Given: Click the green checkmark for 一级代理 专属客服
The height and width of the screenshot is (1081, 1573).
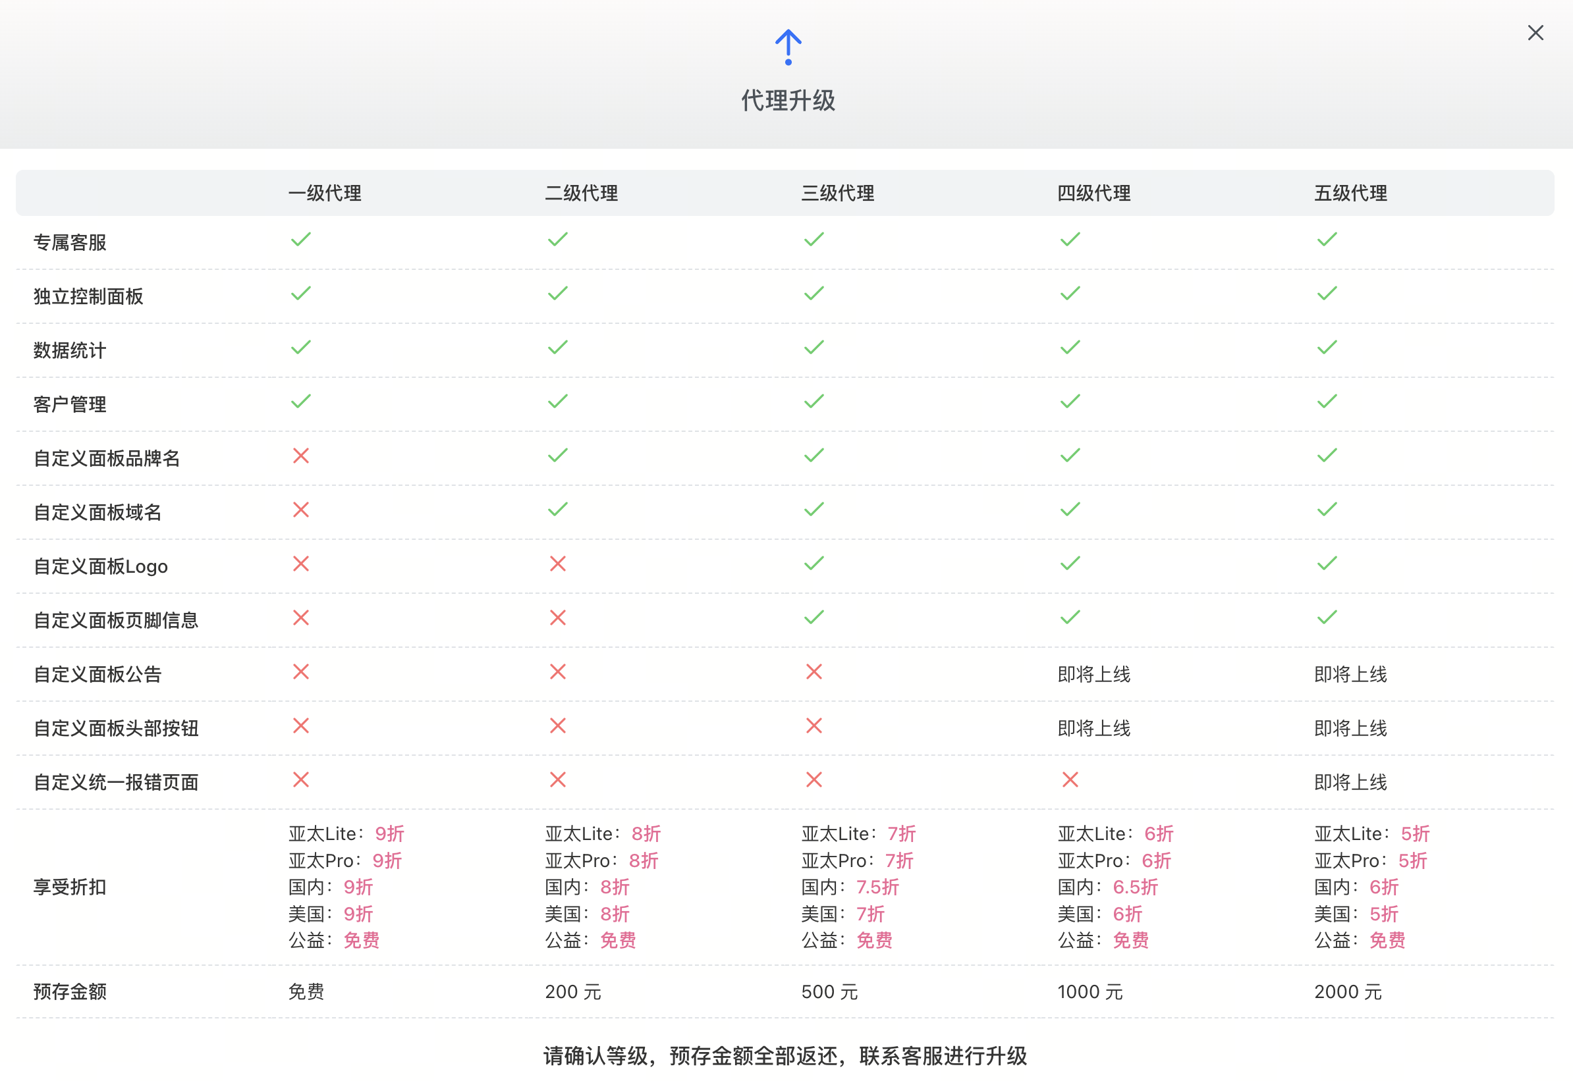Looking at the screenshot, I should tap(300, 239).
